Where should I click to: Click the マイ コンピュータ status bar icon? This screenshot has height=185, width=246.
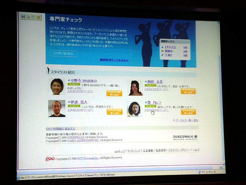coord(199,172)
